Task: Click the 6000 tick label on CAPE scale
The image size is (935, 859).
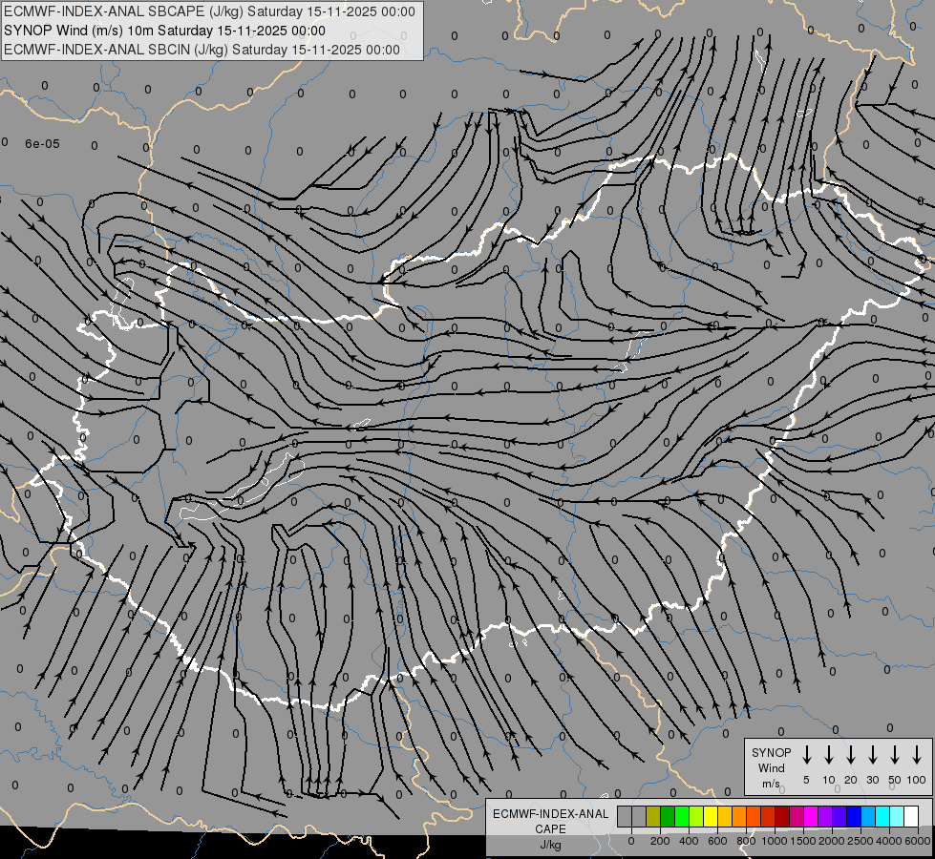Action: tap(918, 841)
